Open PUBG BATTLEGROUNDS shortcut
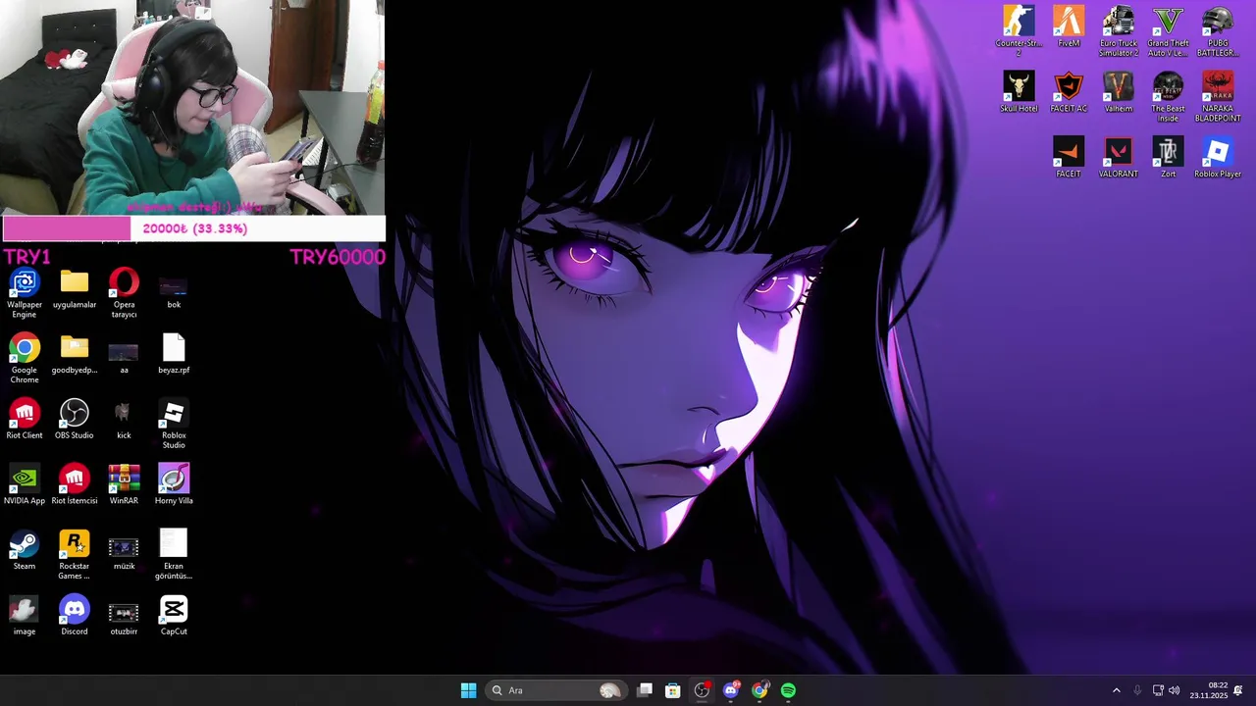This screenshot has height=706, width=1256. point(1218,31)
